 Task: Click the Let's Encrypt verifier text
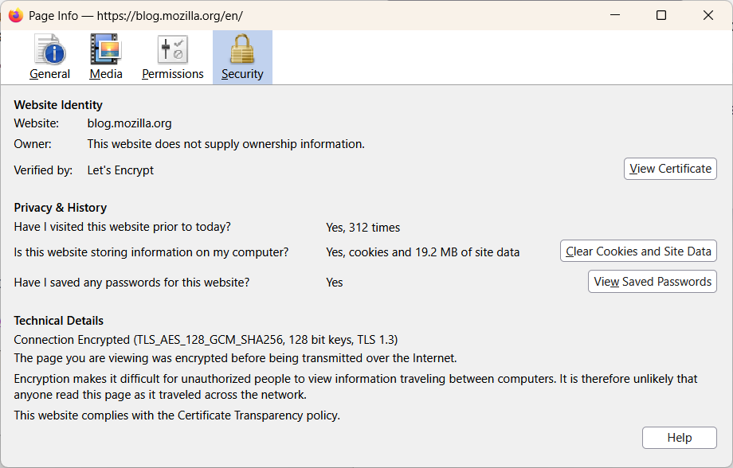[x=120, y=170]
